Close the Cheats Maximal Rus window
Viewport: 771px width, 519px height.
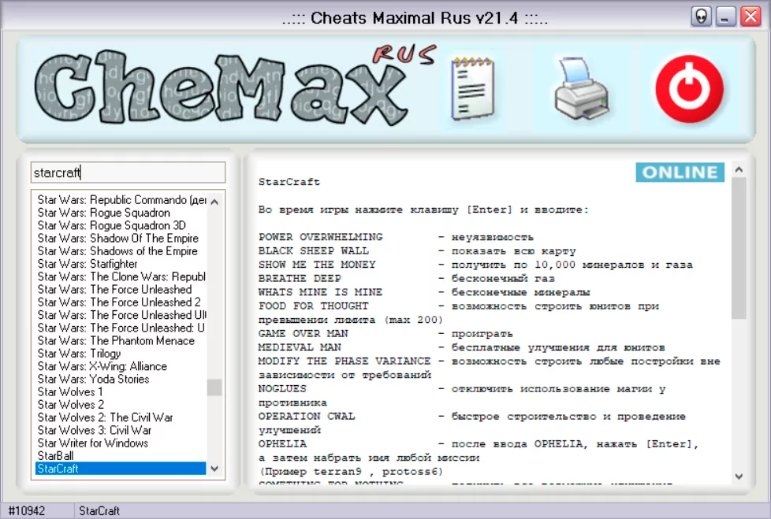(x=751, y=17)
